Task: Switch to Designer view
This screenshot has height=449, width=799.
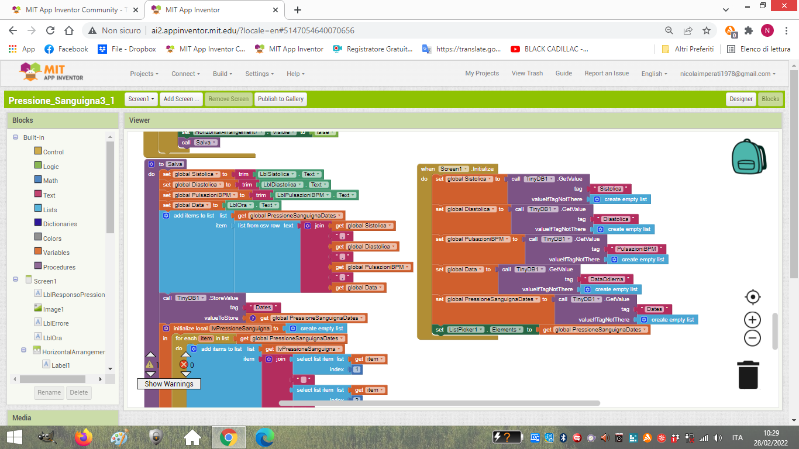Action: tap(741, 99)
